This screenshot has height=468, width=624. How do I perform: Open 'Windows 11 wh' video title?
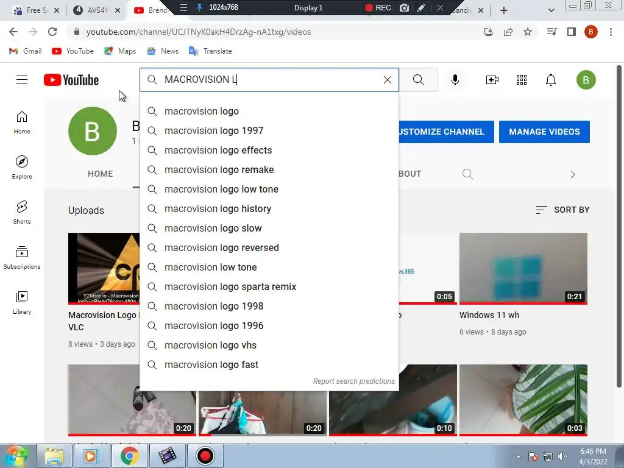coord(489,315)
